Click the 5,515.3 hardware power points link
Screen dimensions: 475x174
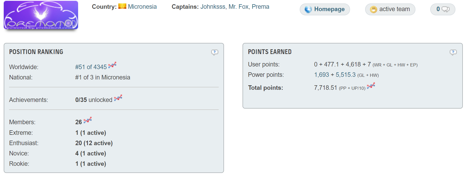[x=346, y=75]
